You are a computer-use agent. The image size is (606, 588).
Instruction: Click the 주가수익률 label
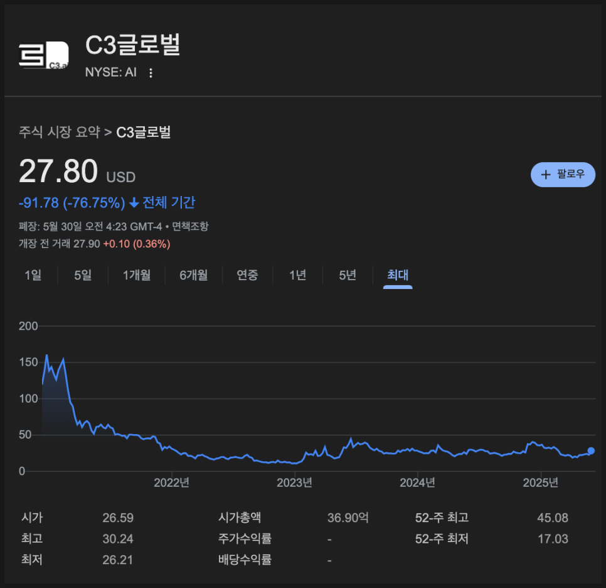[x=245, y=538]
